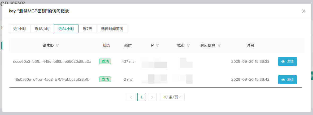Open the 请求ID column filter icon

pos(57,45)
